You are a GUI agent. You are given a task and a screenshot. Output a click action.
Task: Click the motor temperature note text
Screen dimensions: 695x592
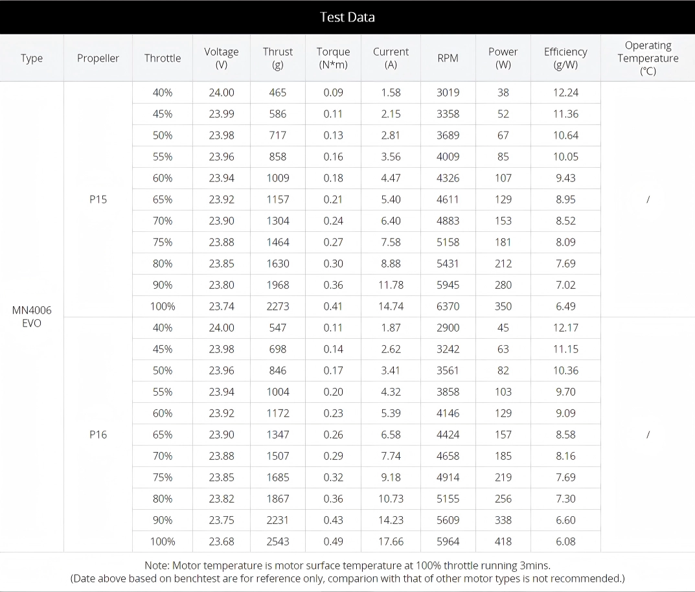click(x=347, y=565)
